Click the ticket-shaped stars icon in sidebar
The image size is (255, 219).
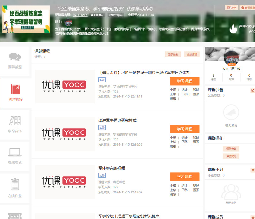click(15, 216)
